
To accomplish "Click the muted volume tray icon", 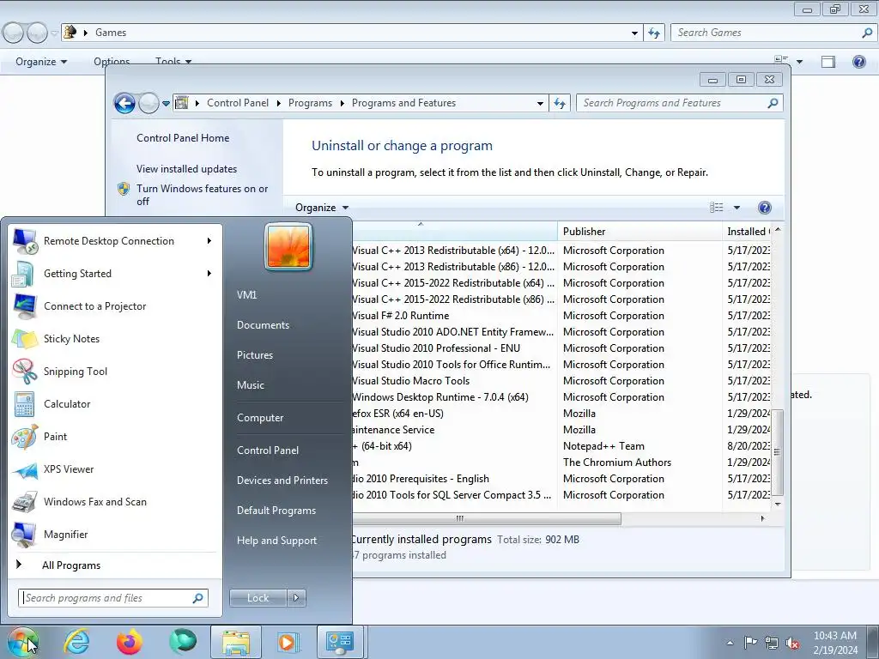I will pos(792,643).
